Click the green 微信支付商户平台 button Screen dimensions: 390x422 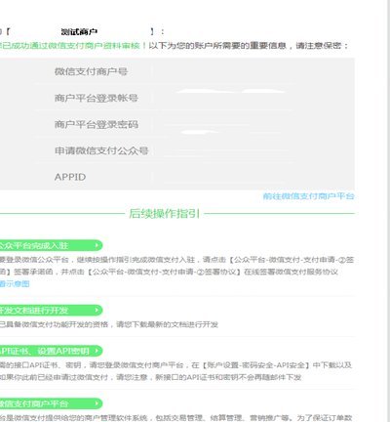coord(51,403)
